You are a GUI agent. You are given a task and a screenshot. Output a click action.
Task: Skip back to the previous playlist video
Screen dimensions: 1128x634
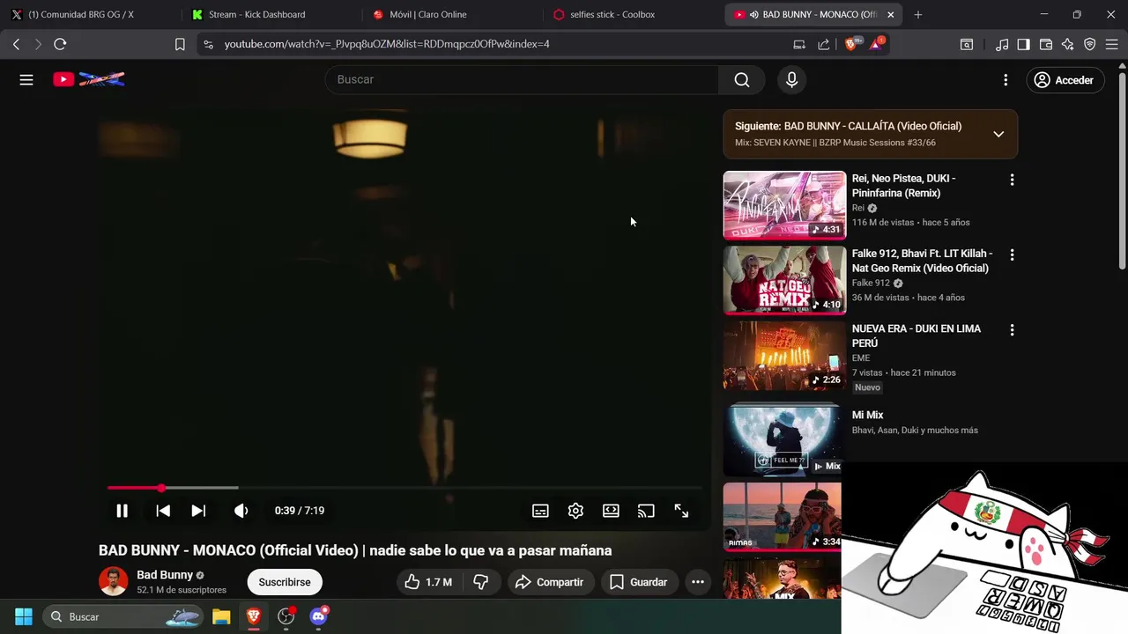coord(163,511)
